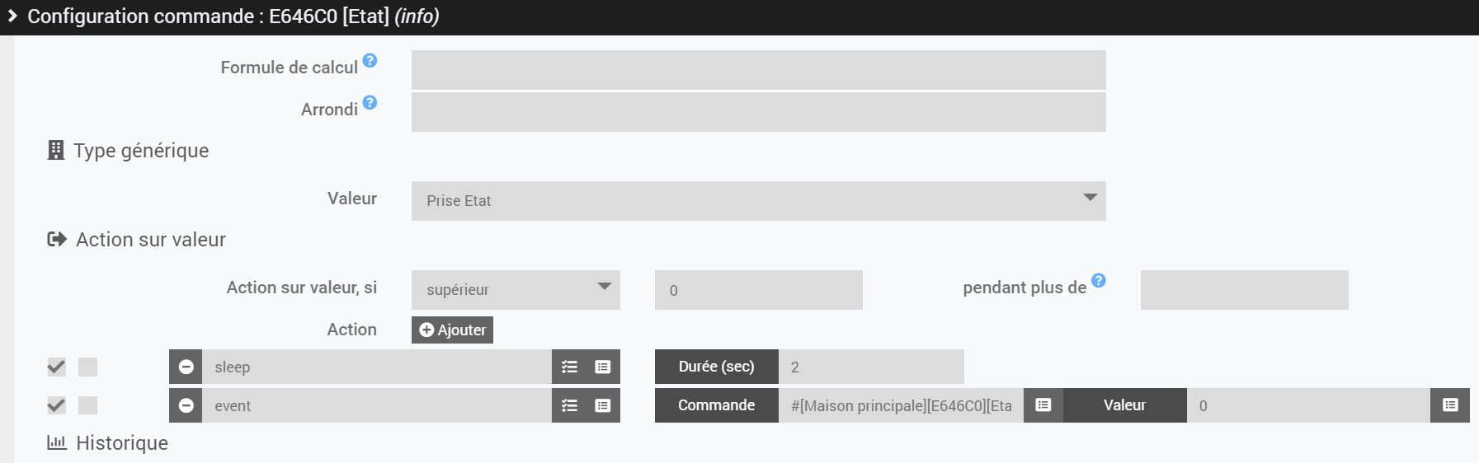Toggle second unchecked checkbox on sleep row

click(x=87, y=367)
